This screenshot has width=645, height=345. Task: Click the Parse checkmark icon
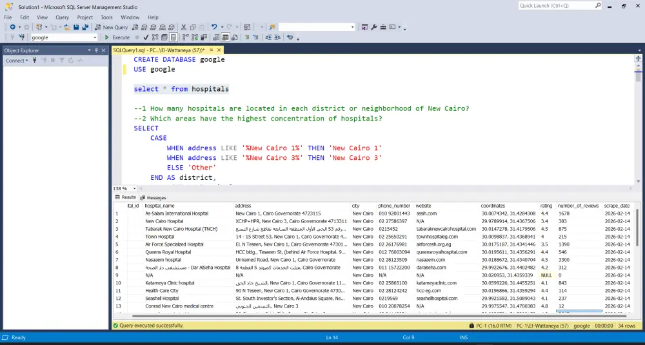145,37
